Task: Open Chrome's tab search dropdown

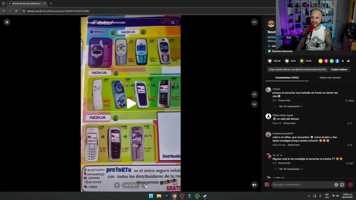Action: click(3, 4)
